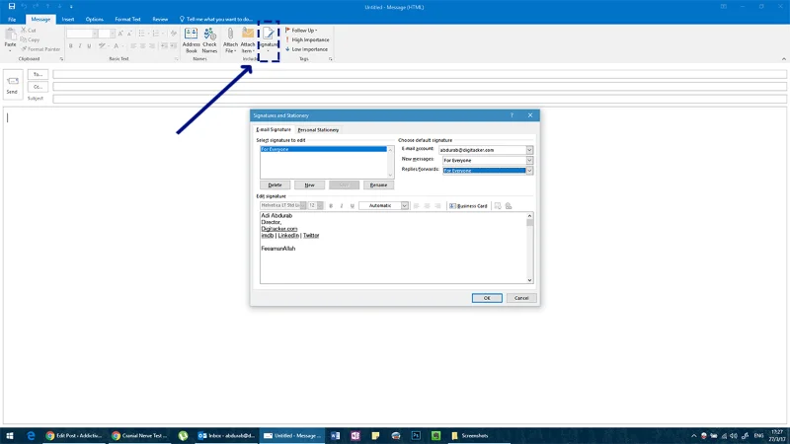790x444 pixels.
Task: Toggle bold in the signature editor
Action: 331,206
